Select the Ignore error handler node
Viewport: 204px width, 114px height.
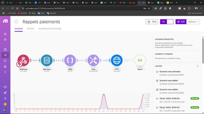[140, 60]
